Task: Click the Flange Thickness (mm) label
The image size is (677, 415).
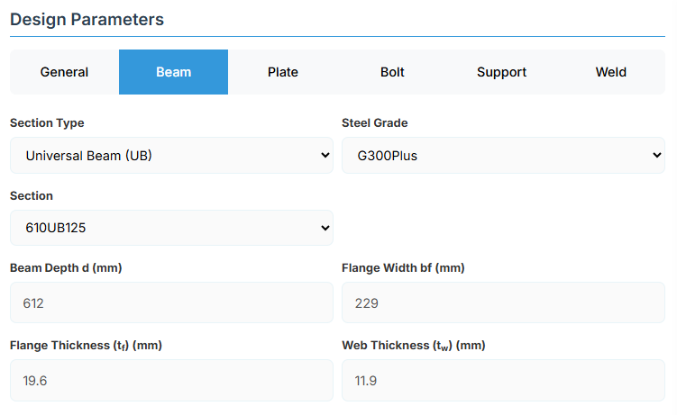Action: (86, 346)
